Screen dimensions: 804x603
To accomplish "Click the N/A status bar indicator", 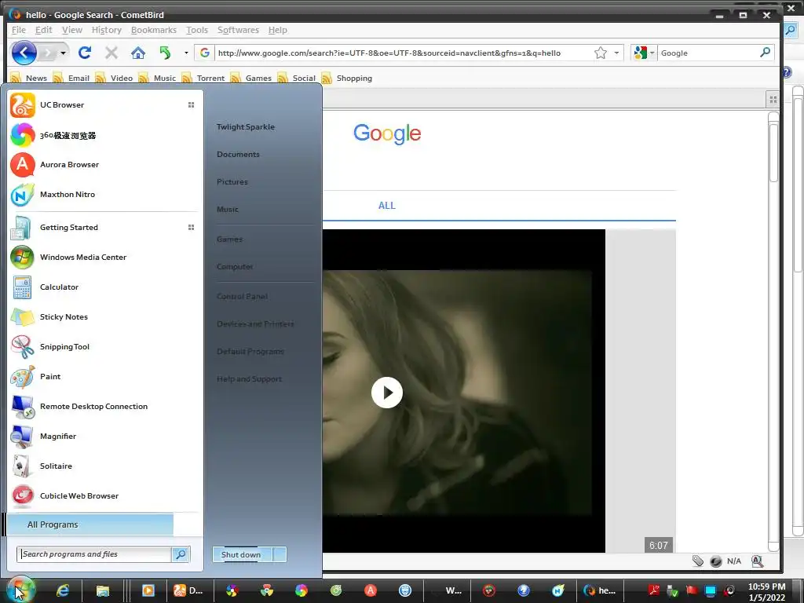I will 734,561.
